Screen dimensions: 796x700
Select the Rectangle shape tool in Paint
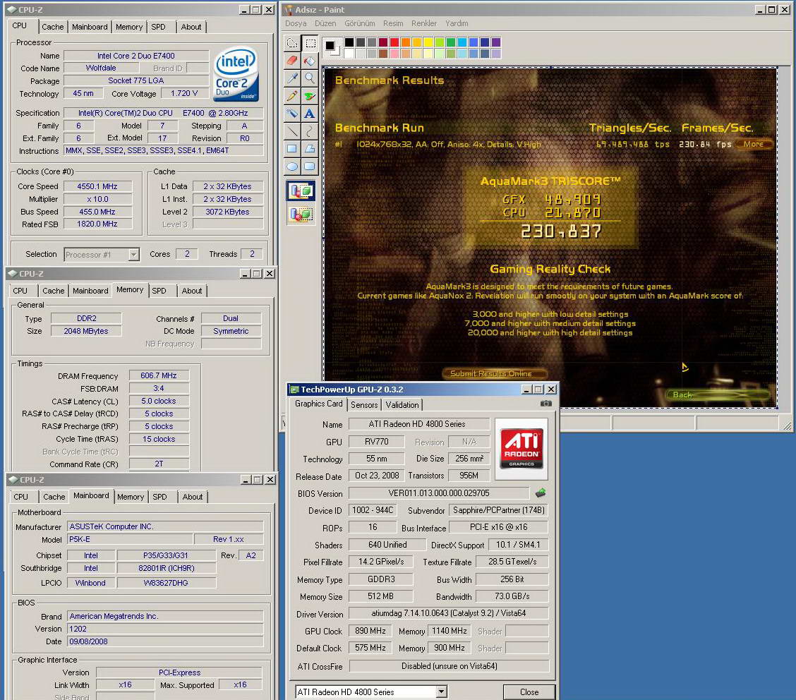pos(292,149)
